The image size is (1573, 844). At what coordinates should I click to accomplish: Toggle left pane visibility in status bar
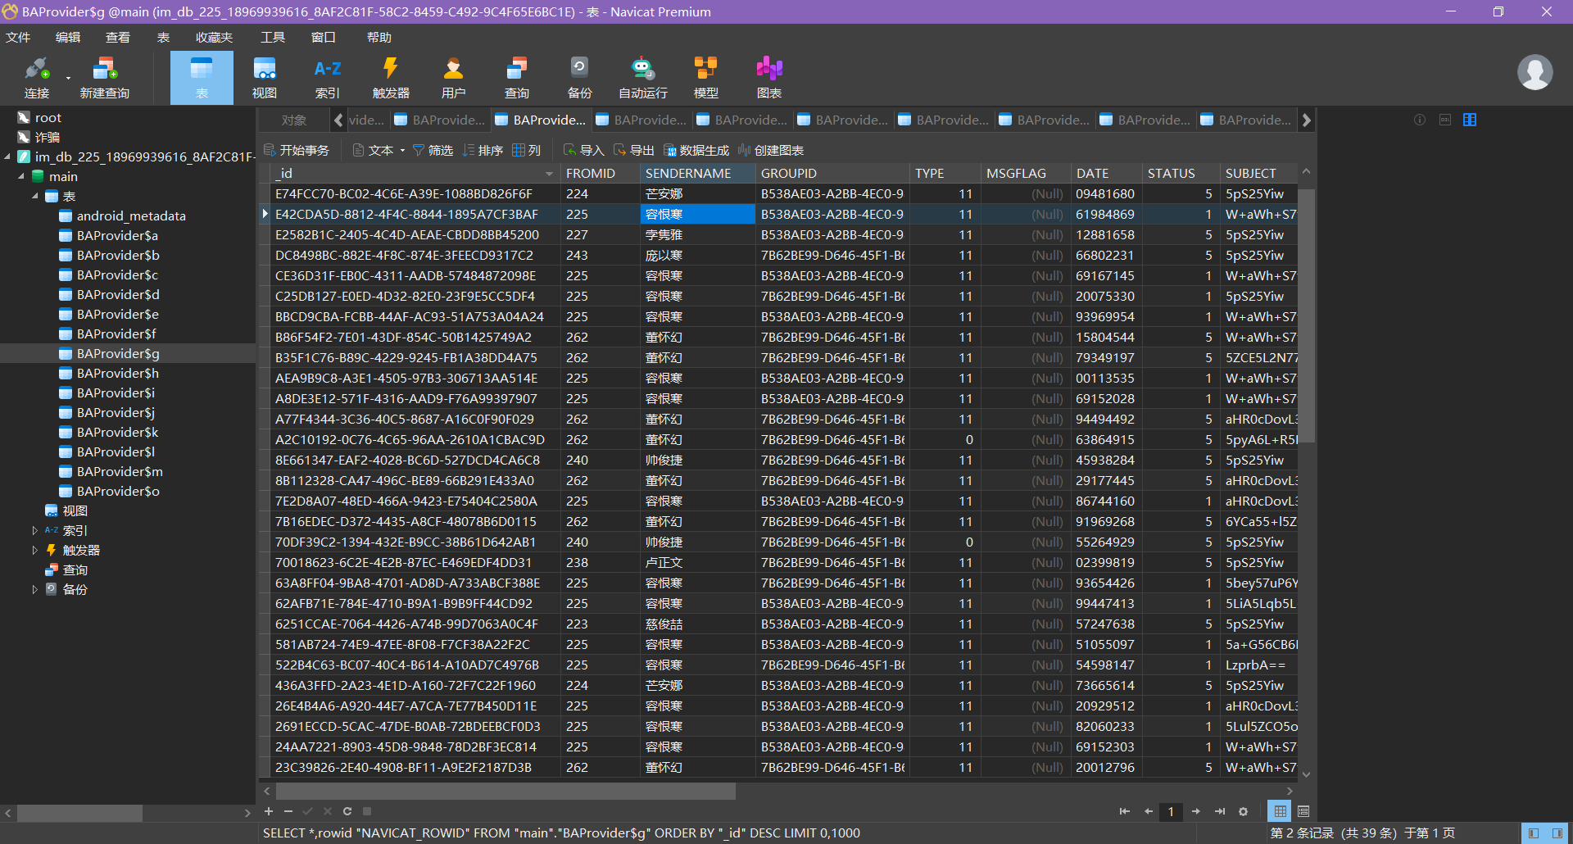coord(1534,833)
